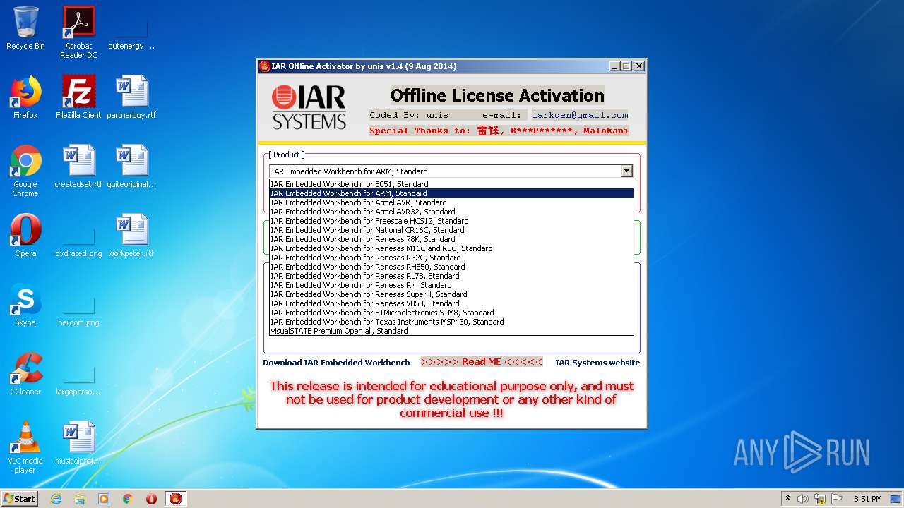This screenshot has height=508, width=904.
Task: Select Workbench for Renesas RL78
Action: point(451,276)
